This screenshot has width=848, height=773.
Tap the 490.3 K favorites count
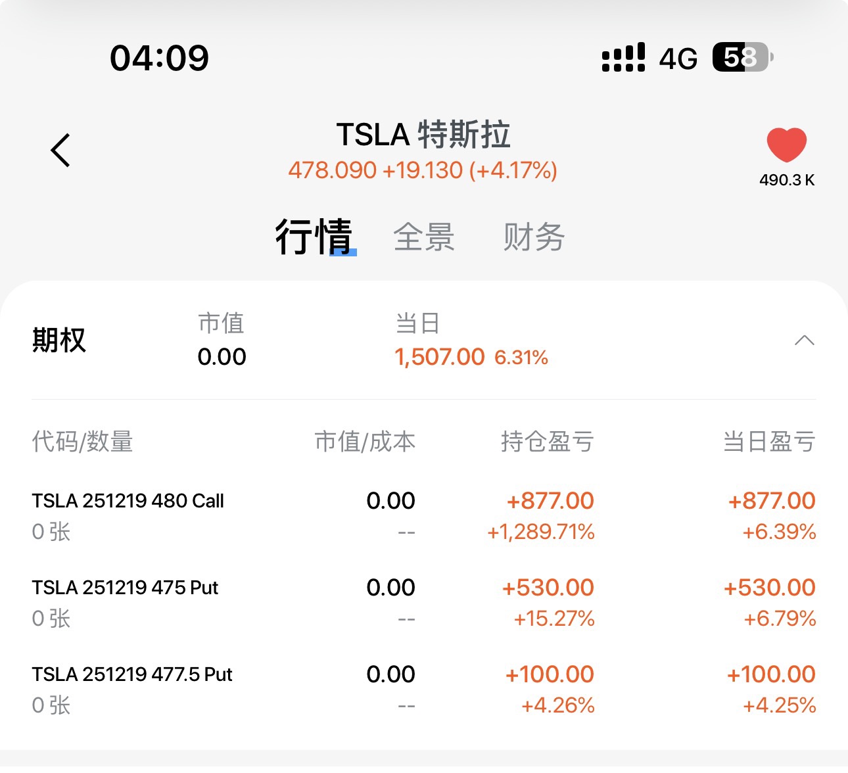click(786, 180)
